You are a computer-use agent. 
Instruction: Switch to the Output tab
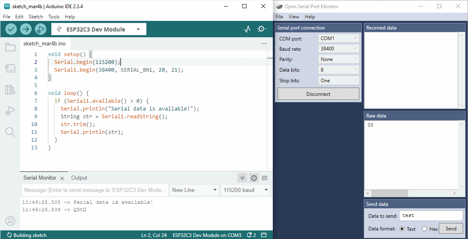coord(79,178)
